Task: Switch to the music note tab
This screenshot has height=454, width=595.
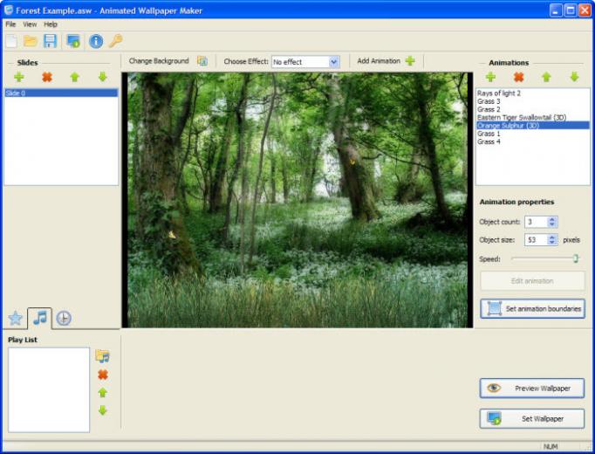Action: coord(40,318)
